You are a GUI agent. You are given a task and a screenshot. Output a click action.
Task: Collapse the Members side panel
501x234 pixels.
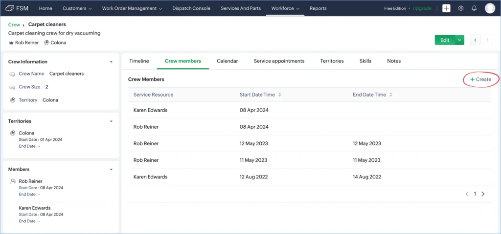pyautogui.click(x=111, y=170)
